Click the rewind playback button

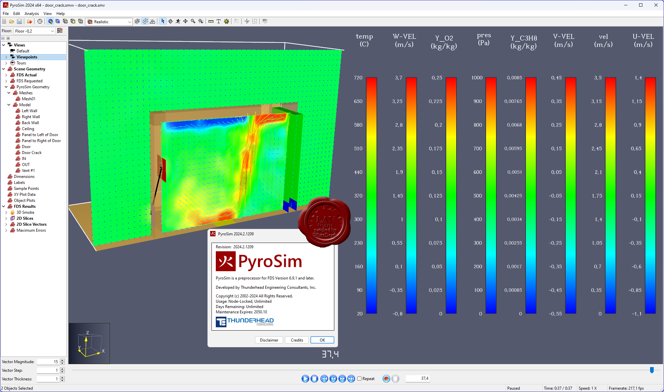333,378
